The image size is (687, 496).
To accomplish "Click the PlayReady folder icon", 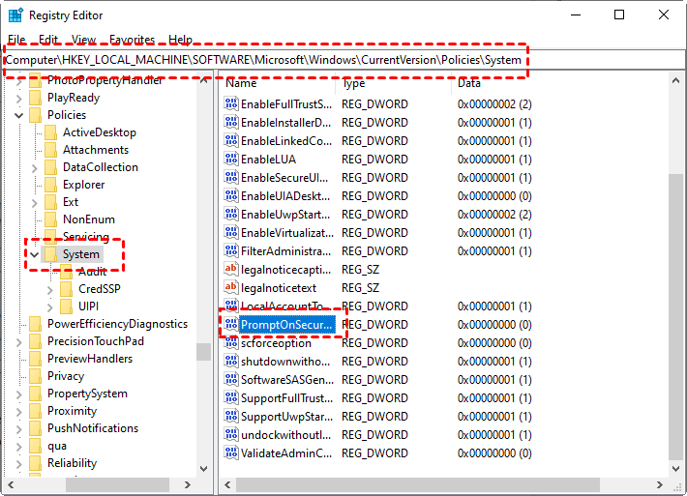I will (35, 98).
